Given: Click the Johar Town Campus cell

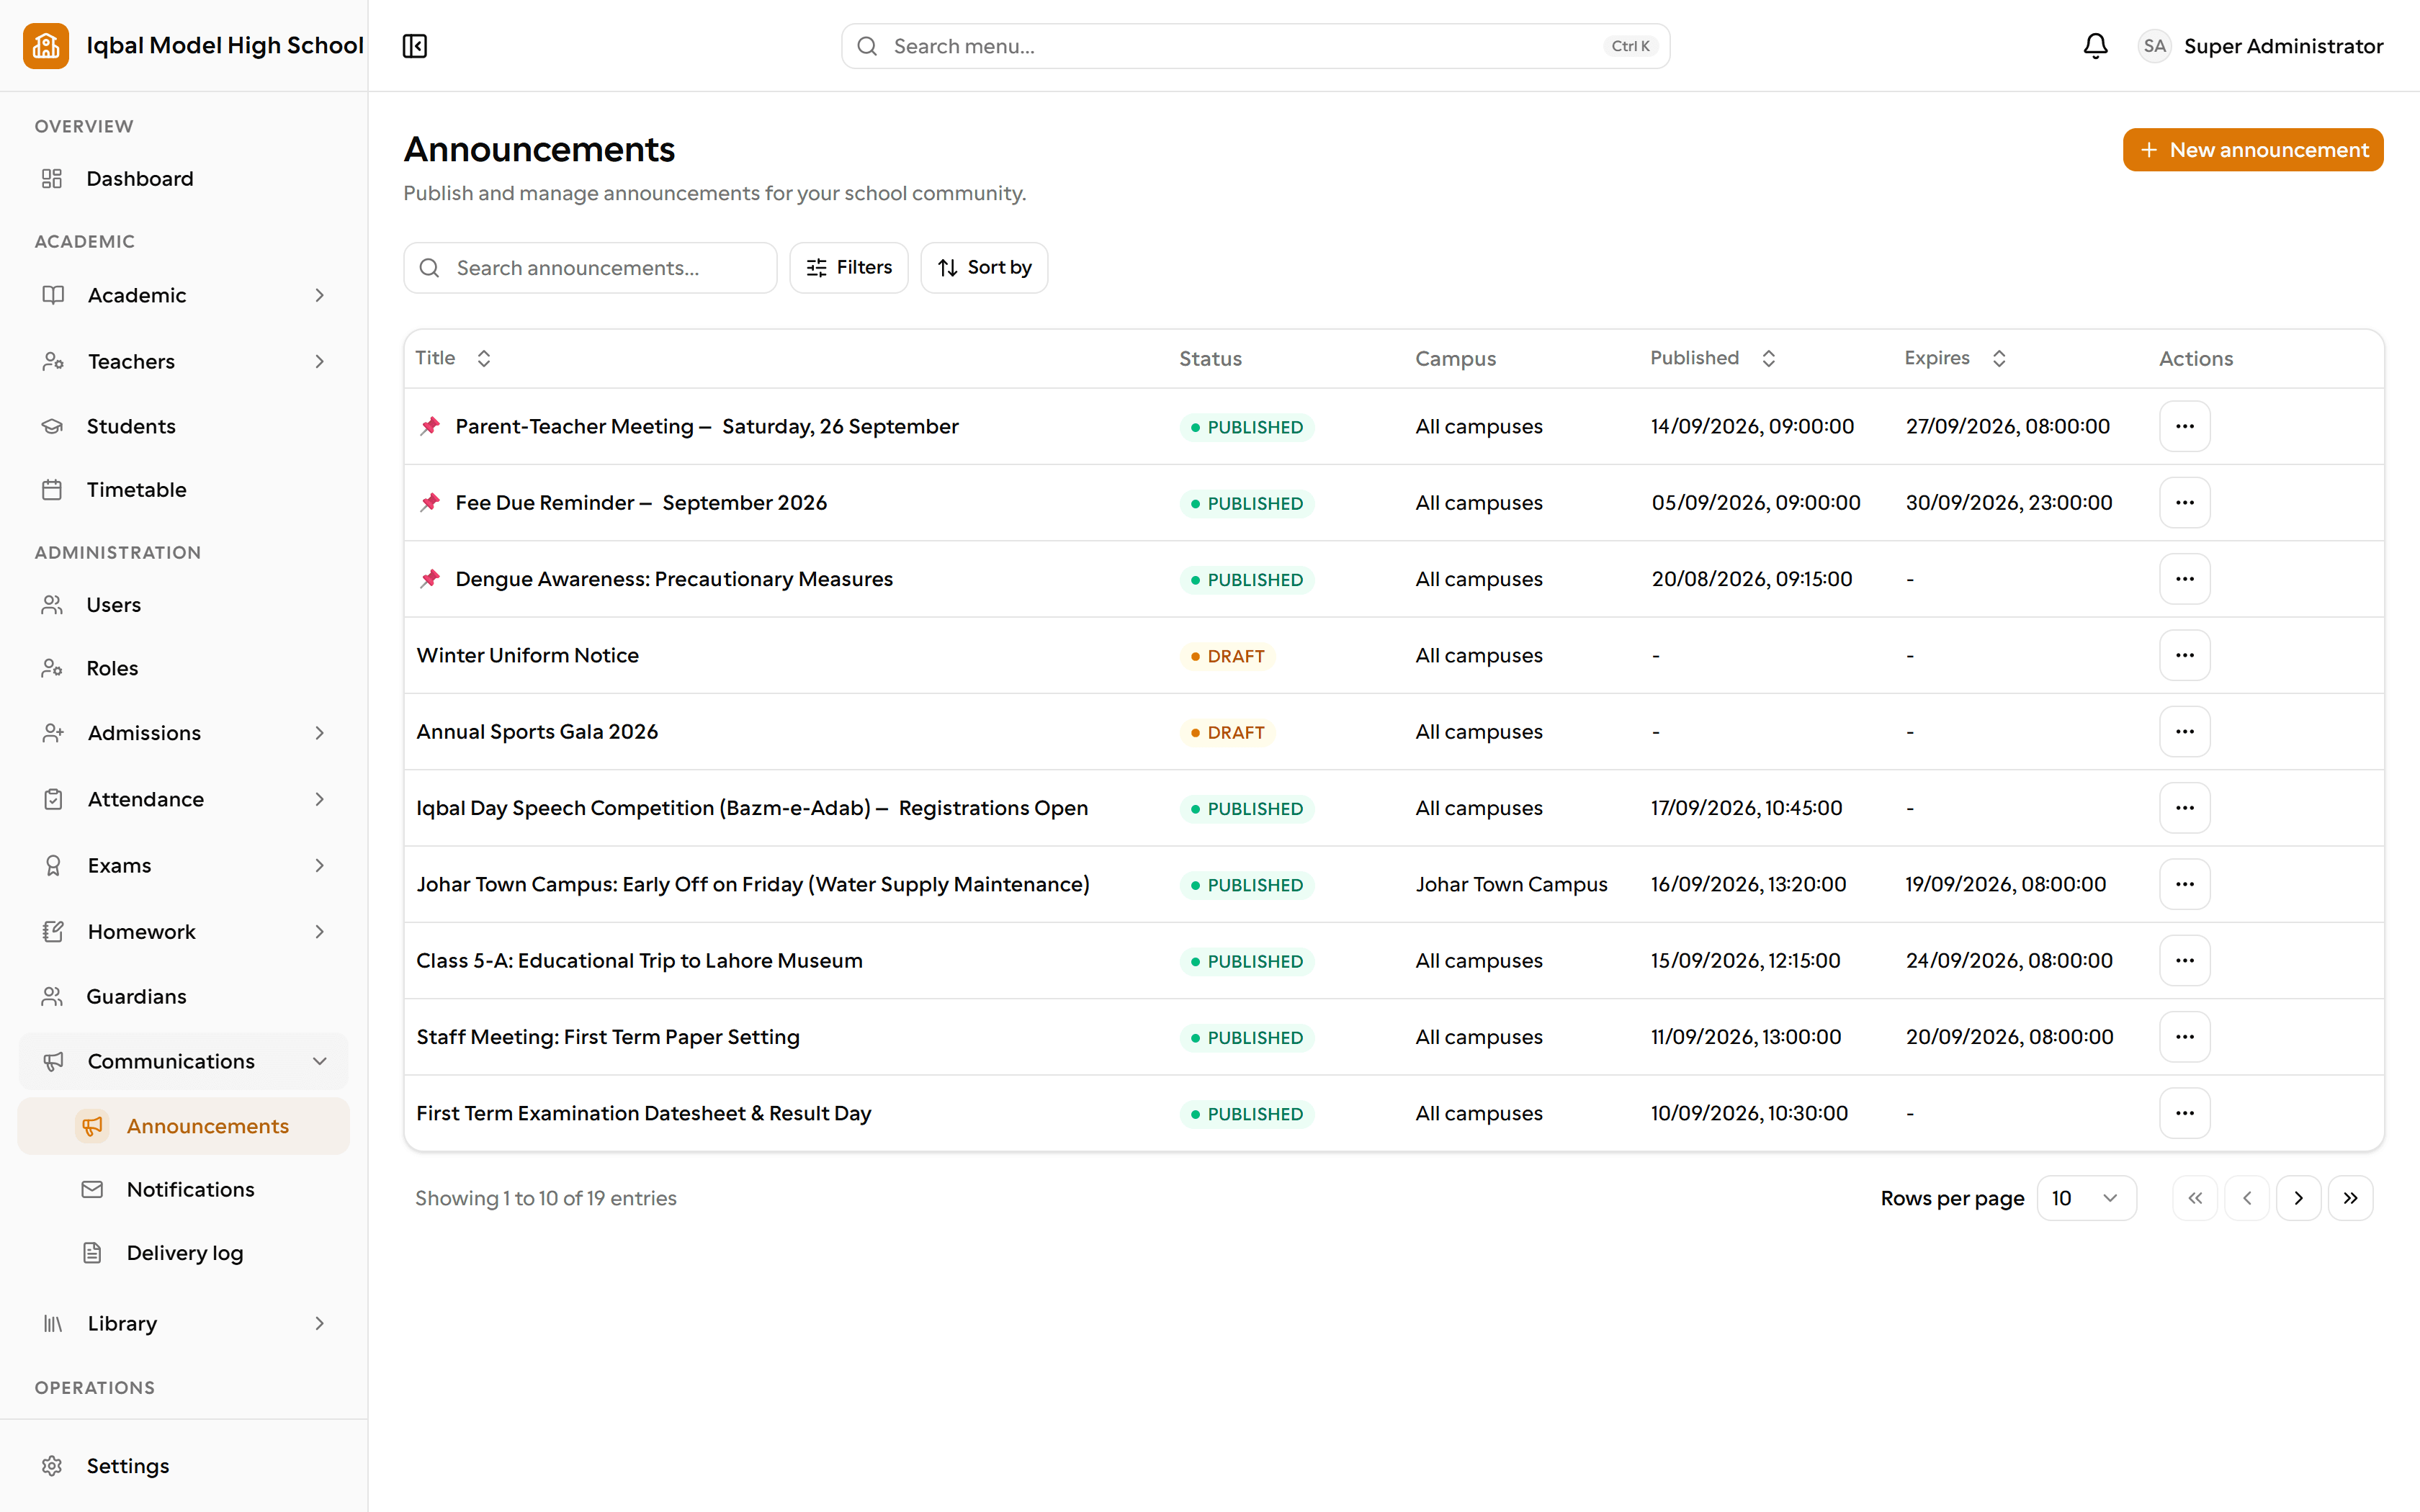Looking at the screenshot, I should point(1511,885).
